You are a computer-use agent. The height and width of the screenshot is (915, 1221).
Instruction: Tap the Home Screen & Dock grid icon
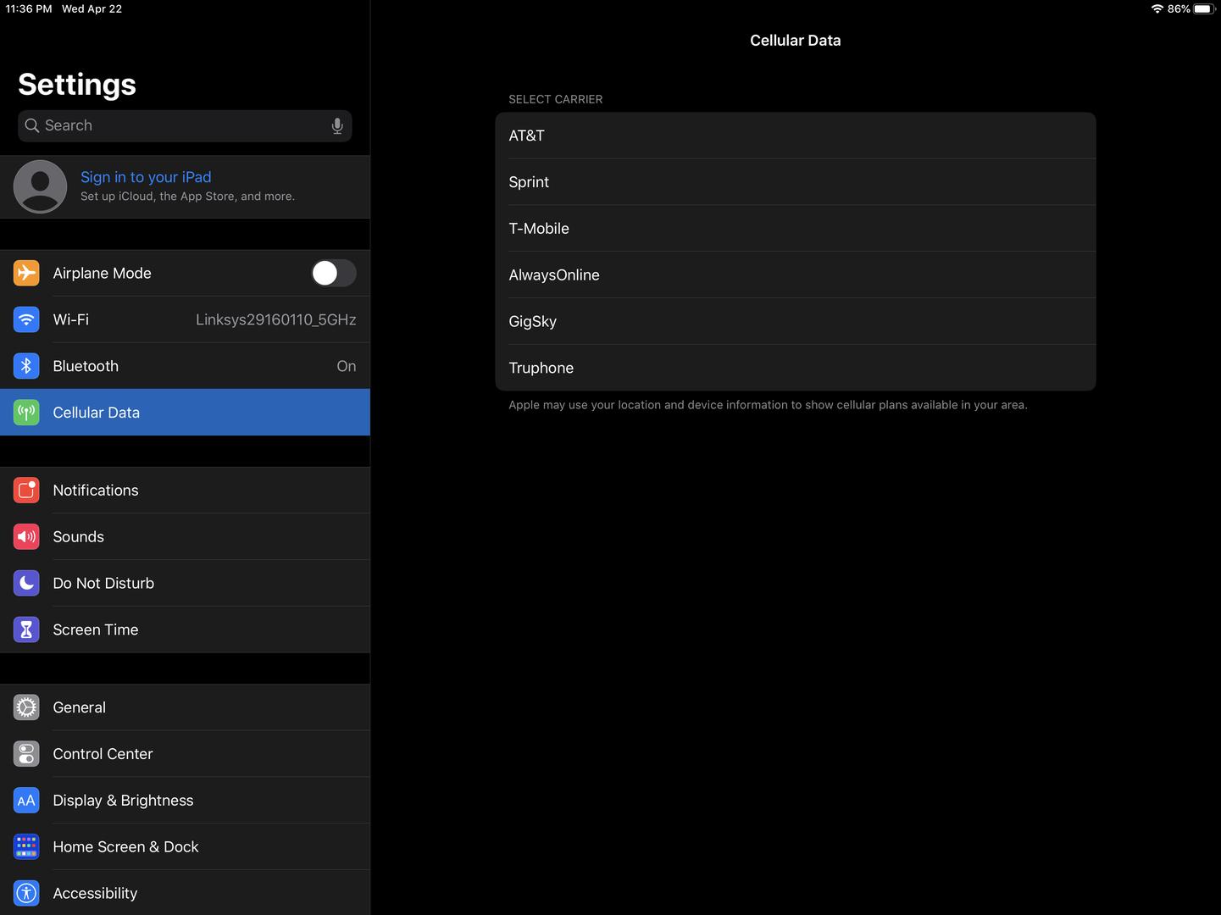click(x=26, y=847)
